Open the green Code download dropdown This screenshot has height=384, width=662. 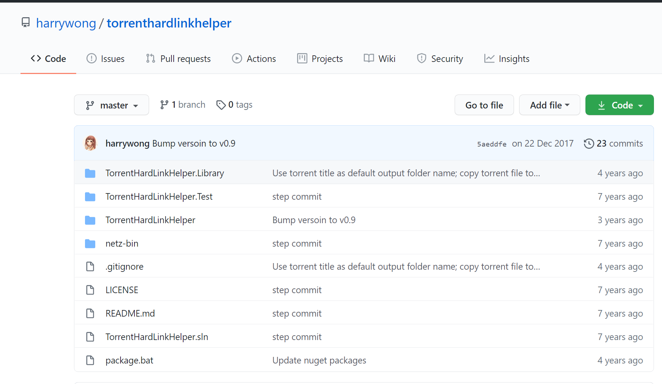pyautogui.click(x=620, y=105)
